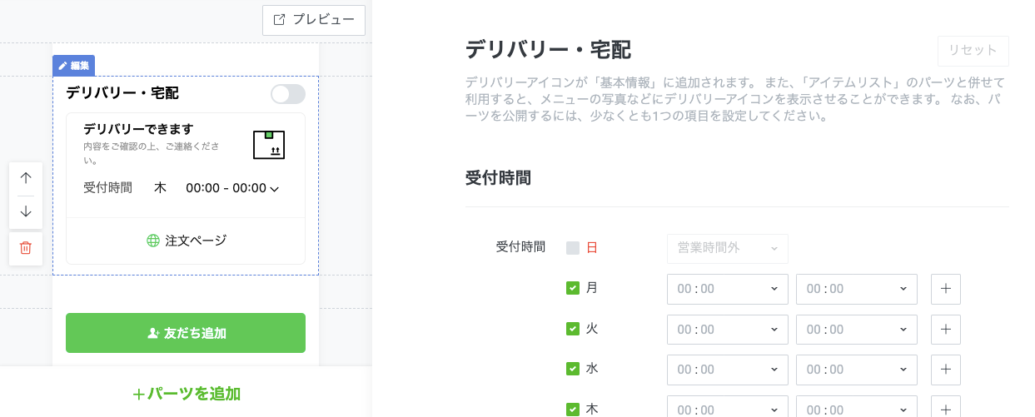Click the move part down arrow icon
The image size is (1035, 417).
[x=26, y=211]
